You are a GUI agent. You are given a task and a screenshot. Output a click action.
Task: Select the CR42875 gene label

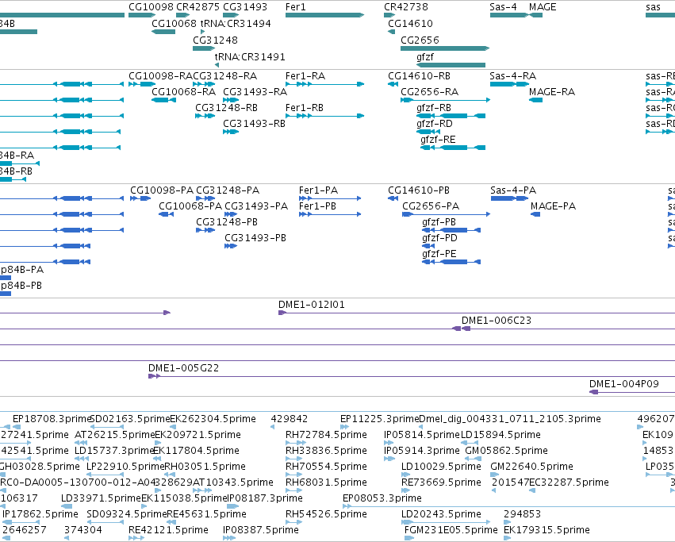[198, 7]
